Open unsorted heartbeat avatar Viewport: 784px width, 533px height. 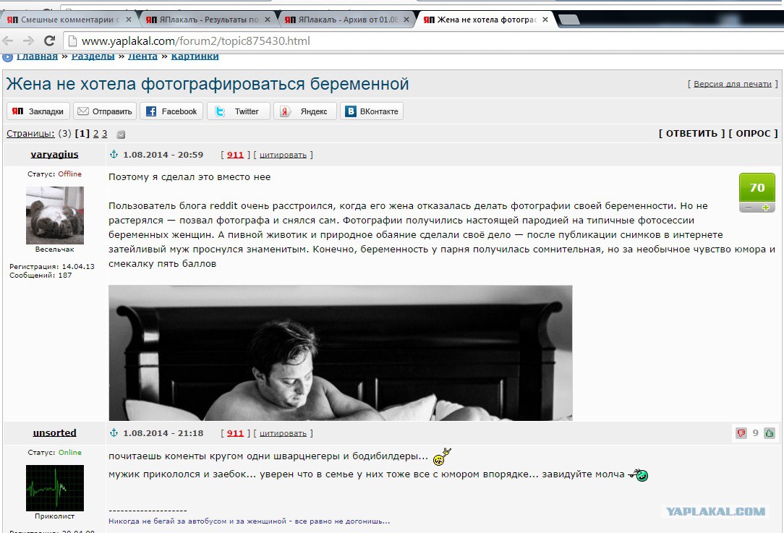click(x=54, y=488)
